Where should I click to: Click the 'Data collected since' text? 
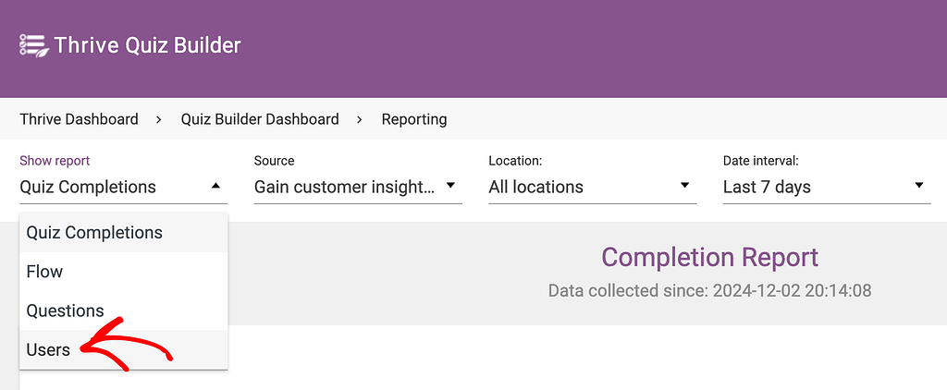coord(709,291)
